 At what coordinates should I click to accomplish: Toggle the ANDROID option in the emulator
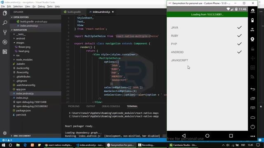[207, 52]
